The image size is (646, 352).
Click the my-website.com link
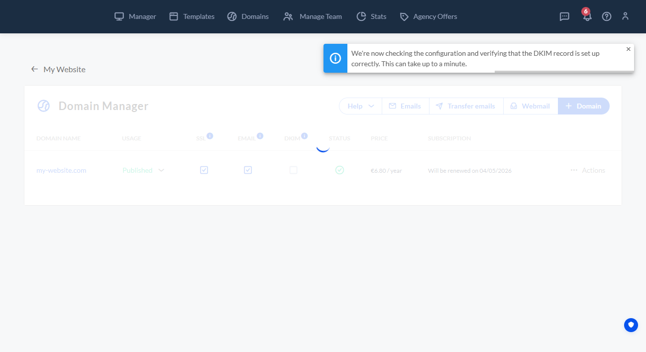point(61,170)
